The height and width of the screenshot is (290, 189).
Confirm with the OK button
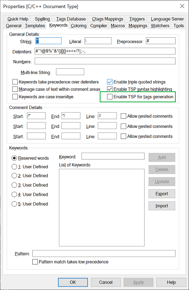(73, 282)
